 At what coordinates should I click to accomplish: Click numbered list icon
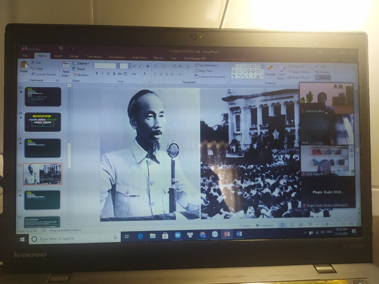[164, 66]
